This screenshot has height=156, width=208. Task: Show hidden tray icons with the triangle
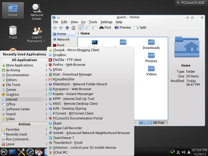pos(189,152)
